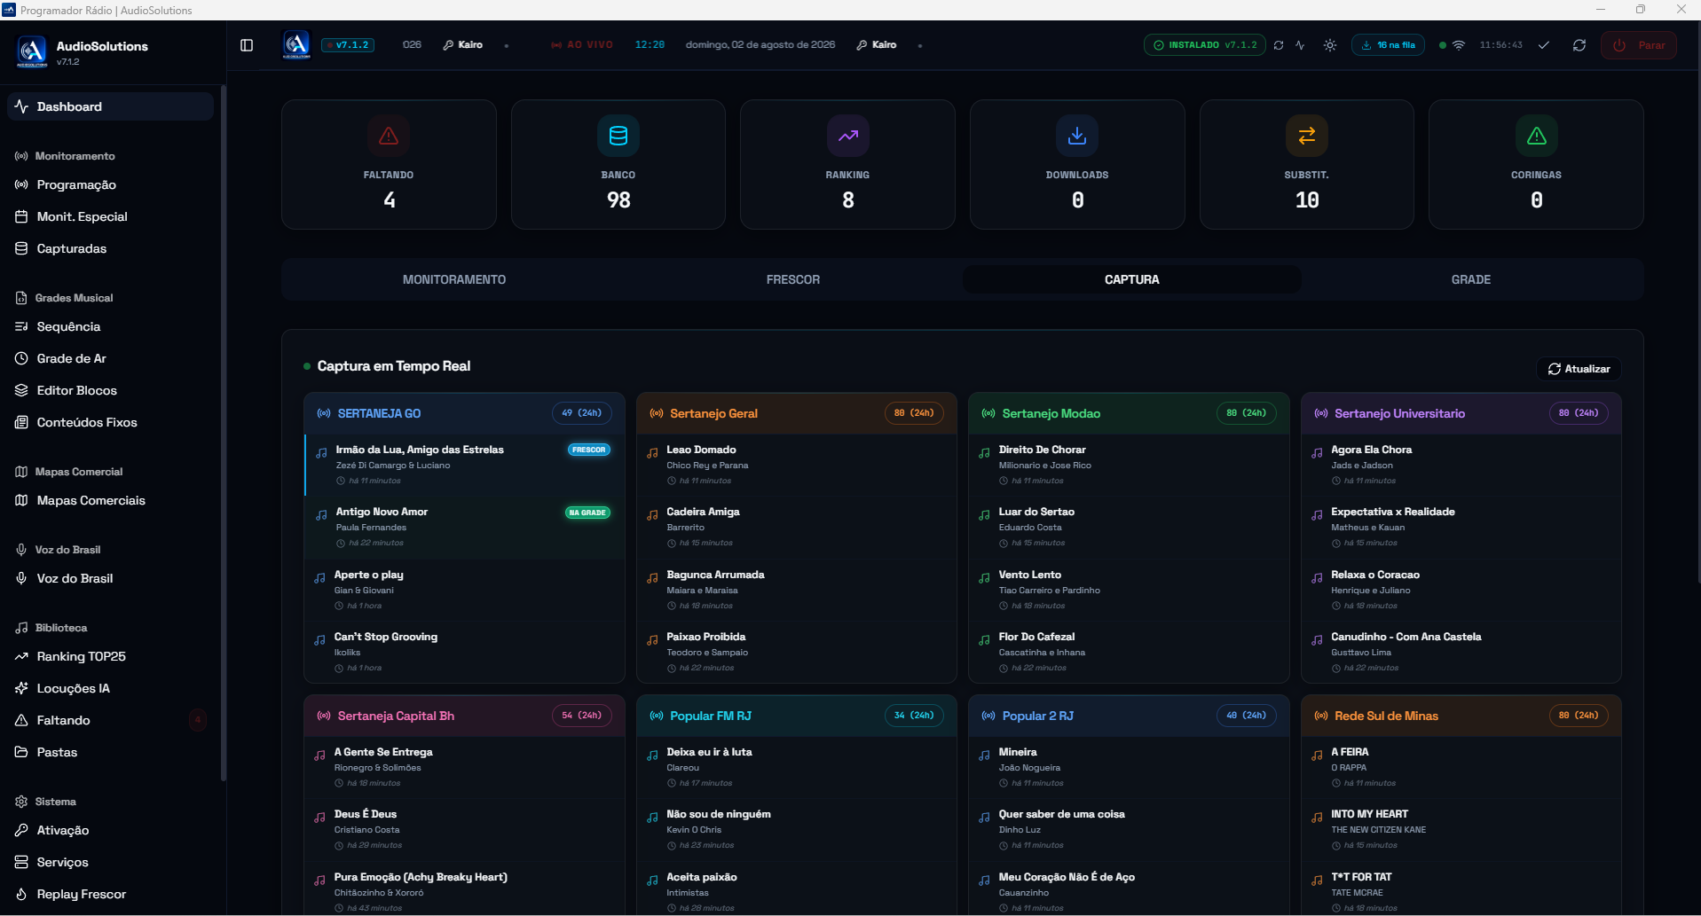The image size is (1701, 916).
Task: Click the Wi-Fi connection status icon
Action: pyautogui.click(x=1458, y=45)
